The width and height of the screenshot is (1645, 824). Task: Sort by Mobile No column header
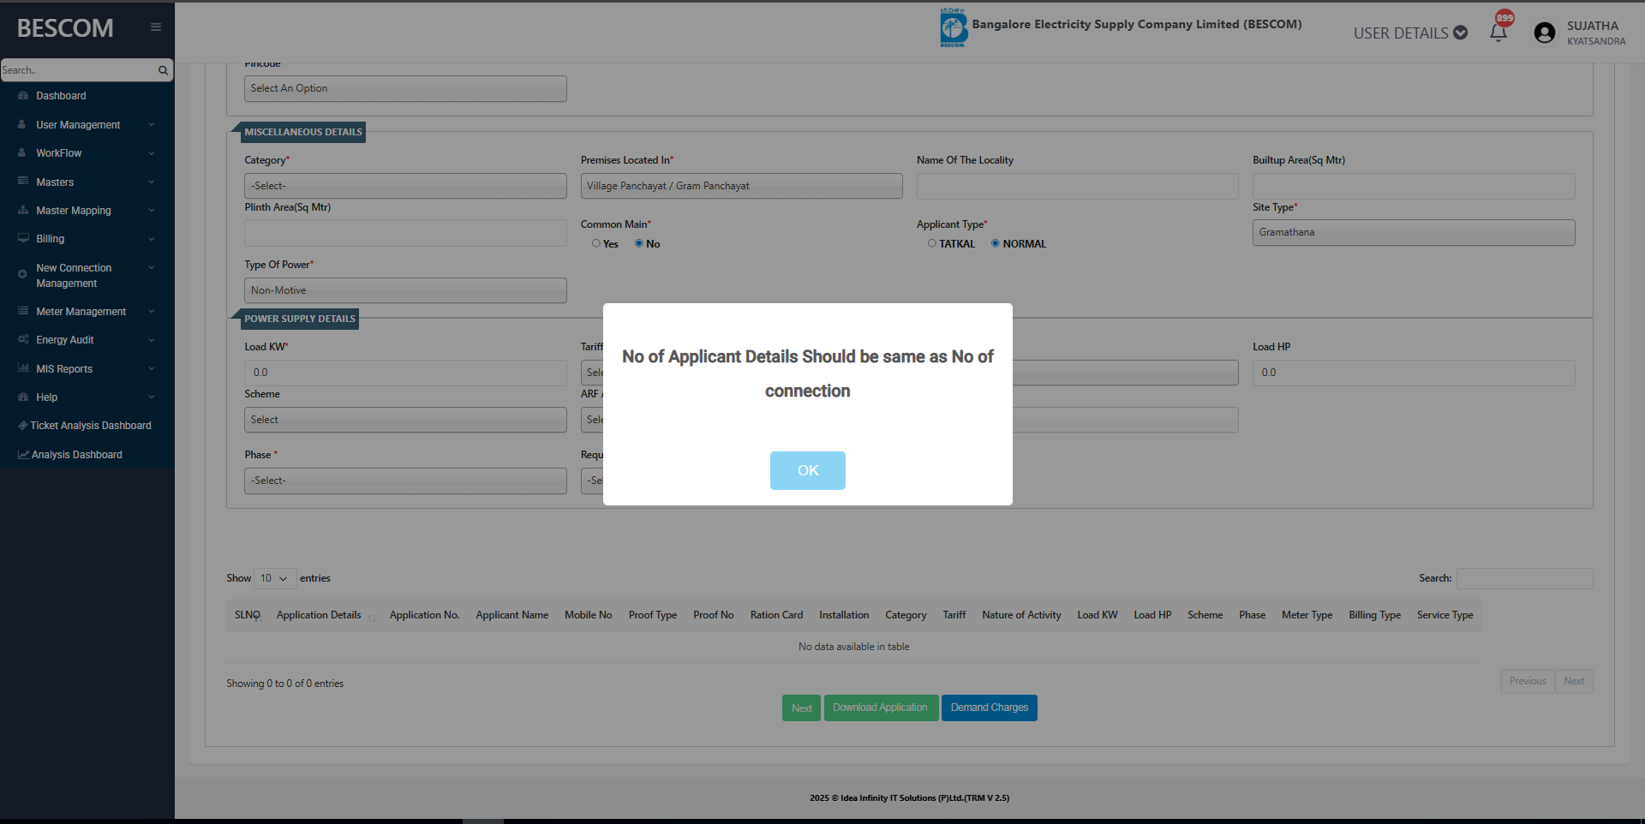[589, 615]
